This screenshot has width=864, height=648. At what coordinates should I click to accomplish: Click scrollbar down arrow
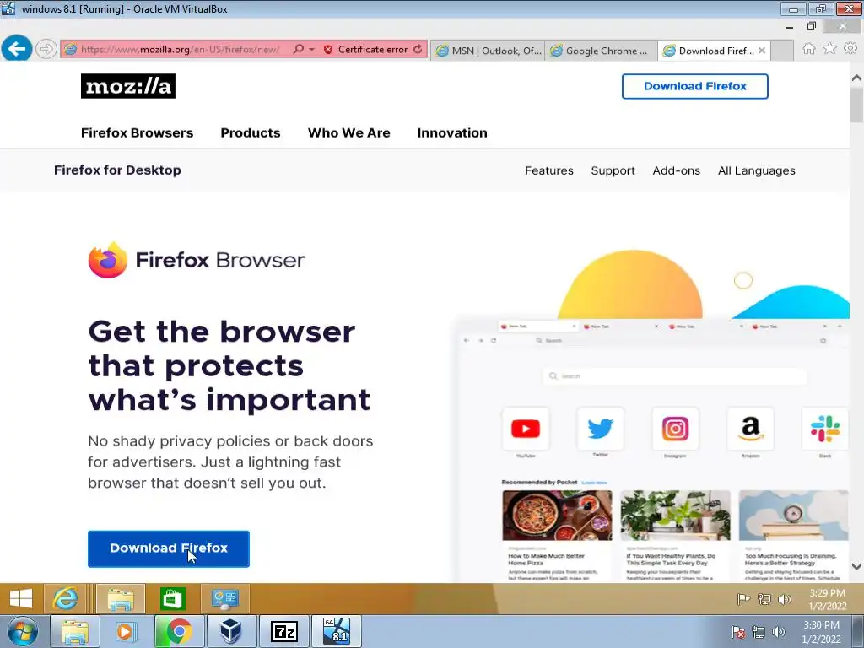pyautogui.click(x=857, y=566)
